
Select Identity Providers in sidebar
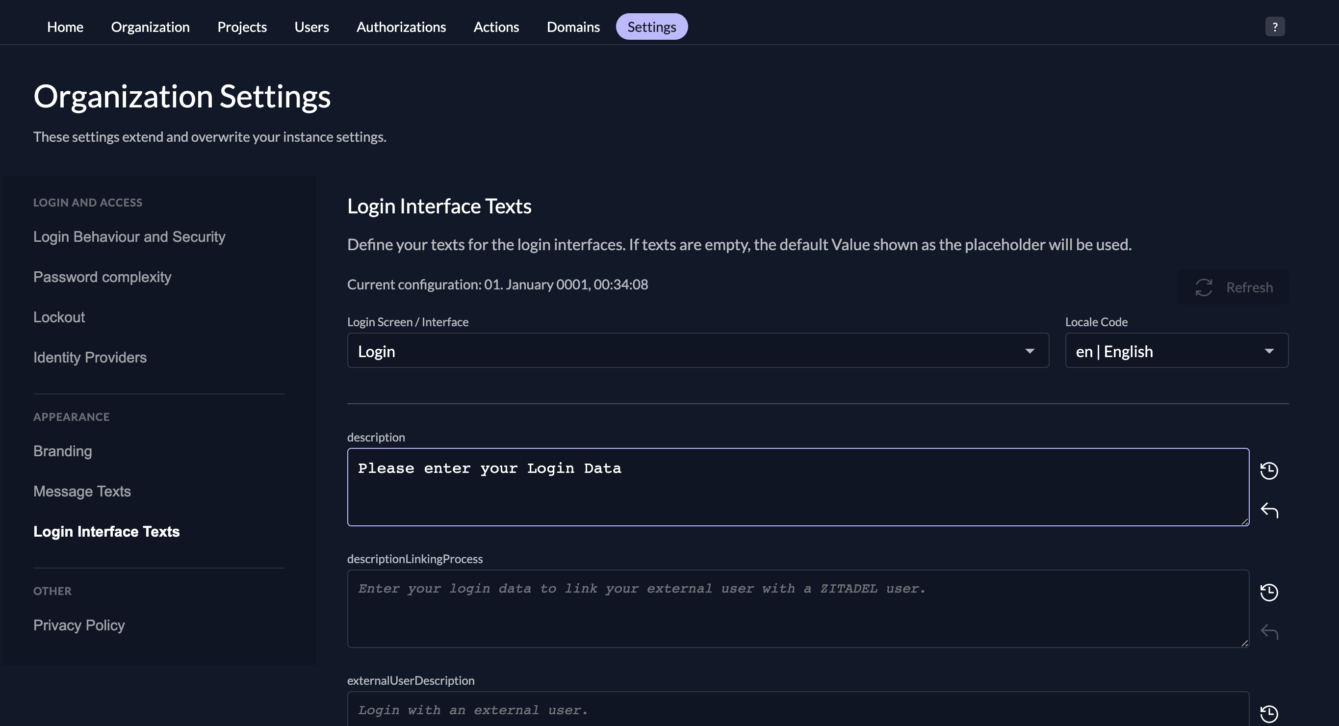click(x=89, y=358)
